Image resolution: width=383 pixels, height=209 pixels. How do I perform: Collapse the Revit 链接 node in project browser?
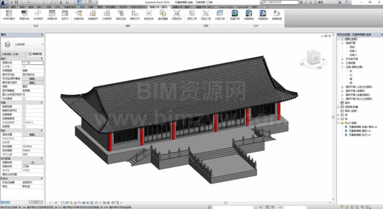point(339,123)
